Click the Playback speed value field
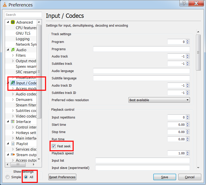Image resolution: width=206 pixels, height=185 pixels. (177, 153)
